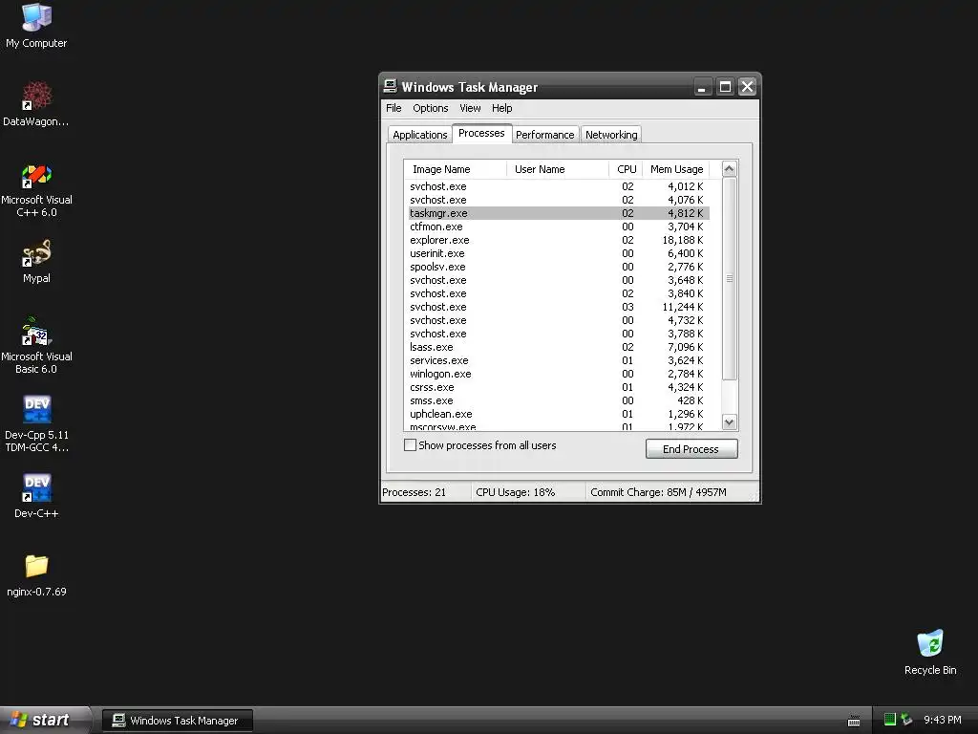The height and width of the screenshot is (734, 978).
Task: Click the End Process button
Action: pyautogui.click(x=691, y=449)
